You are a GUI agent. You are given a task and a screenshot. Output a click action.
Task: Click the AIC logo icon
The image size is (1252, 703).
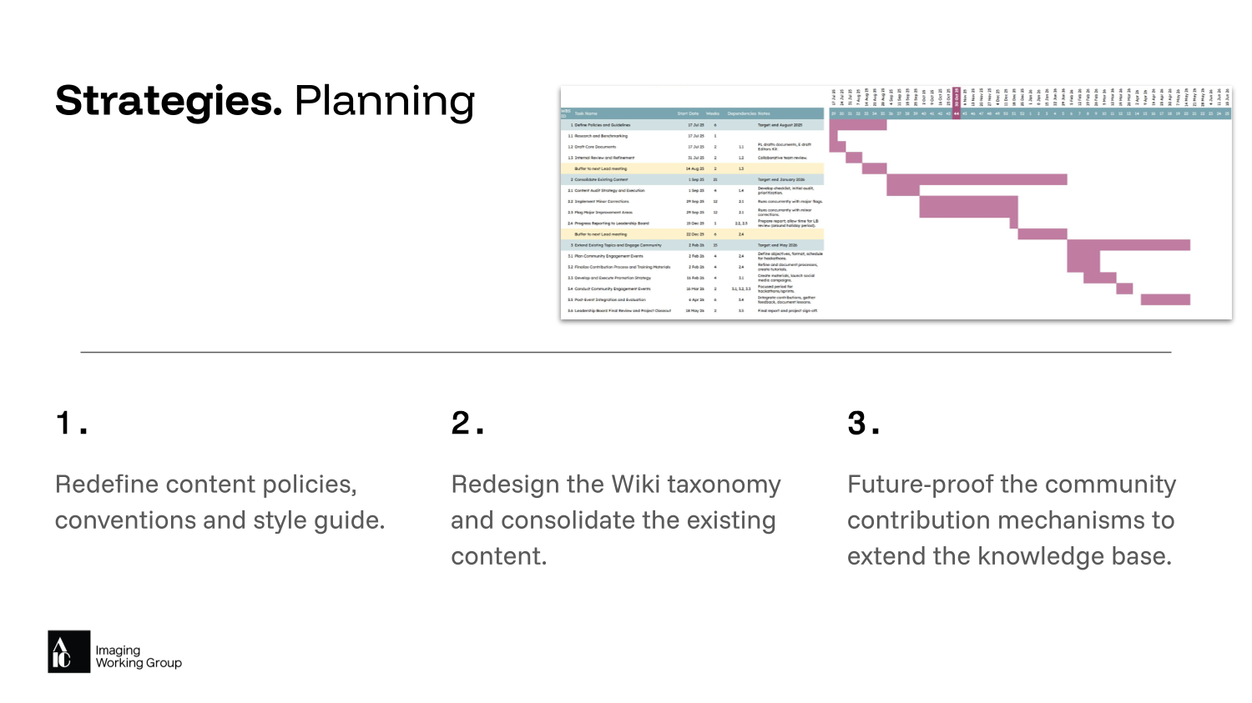68,651
